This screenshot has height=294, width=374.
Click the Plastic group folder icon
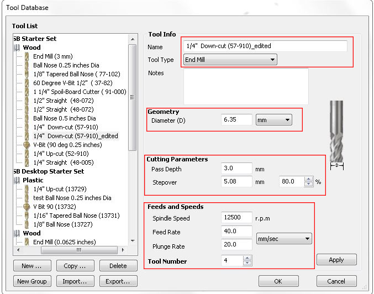(17, 180)
